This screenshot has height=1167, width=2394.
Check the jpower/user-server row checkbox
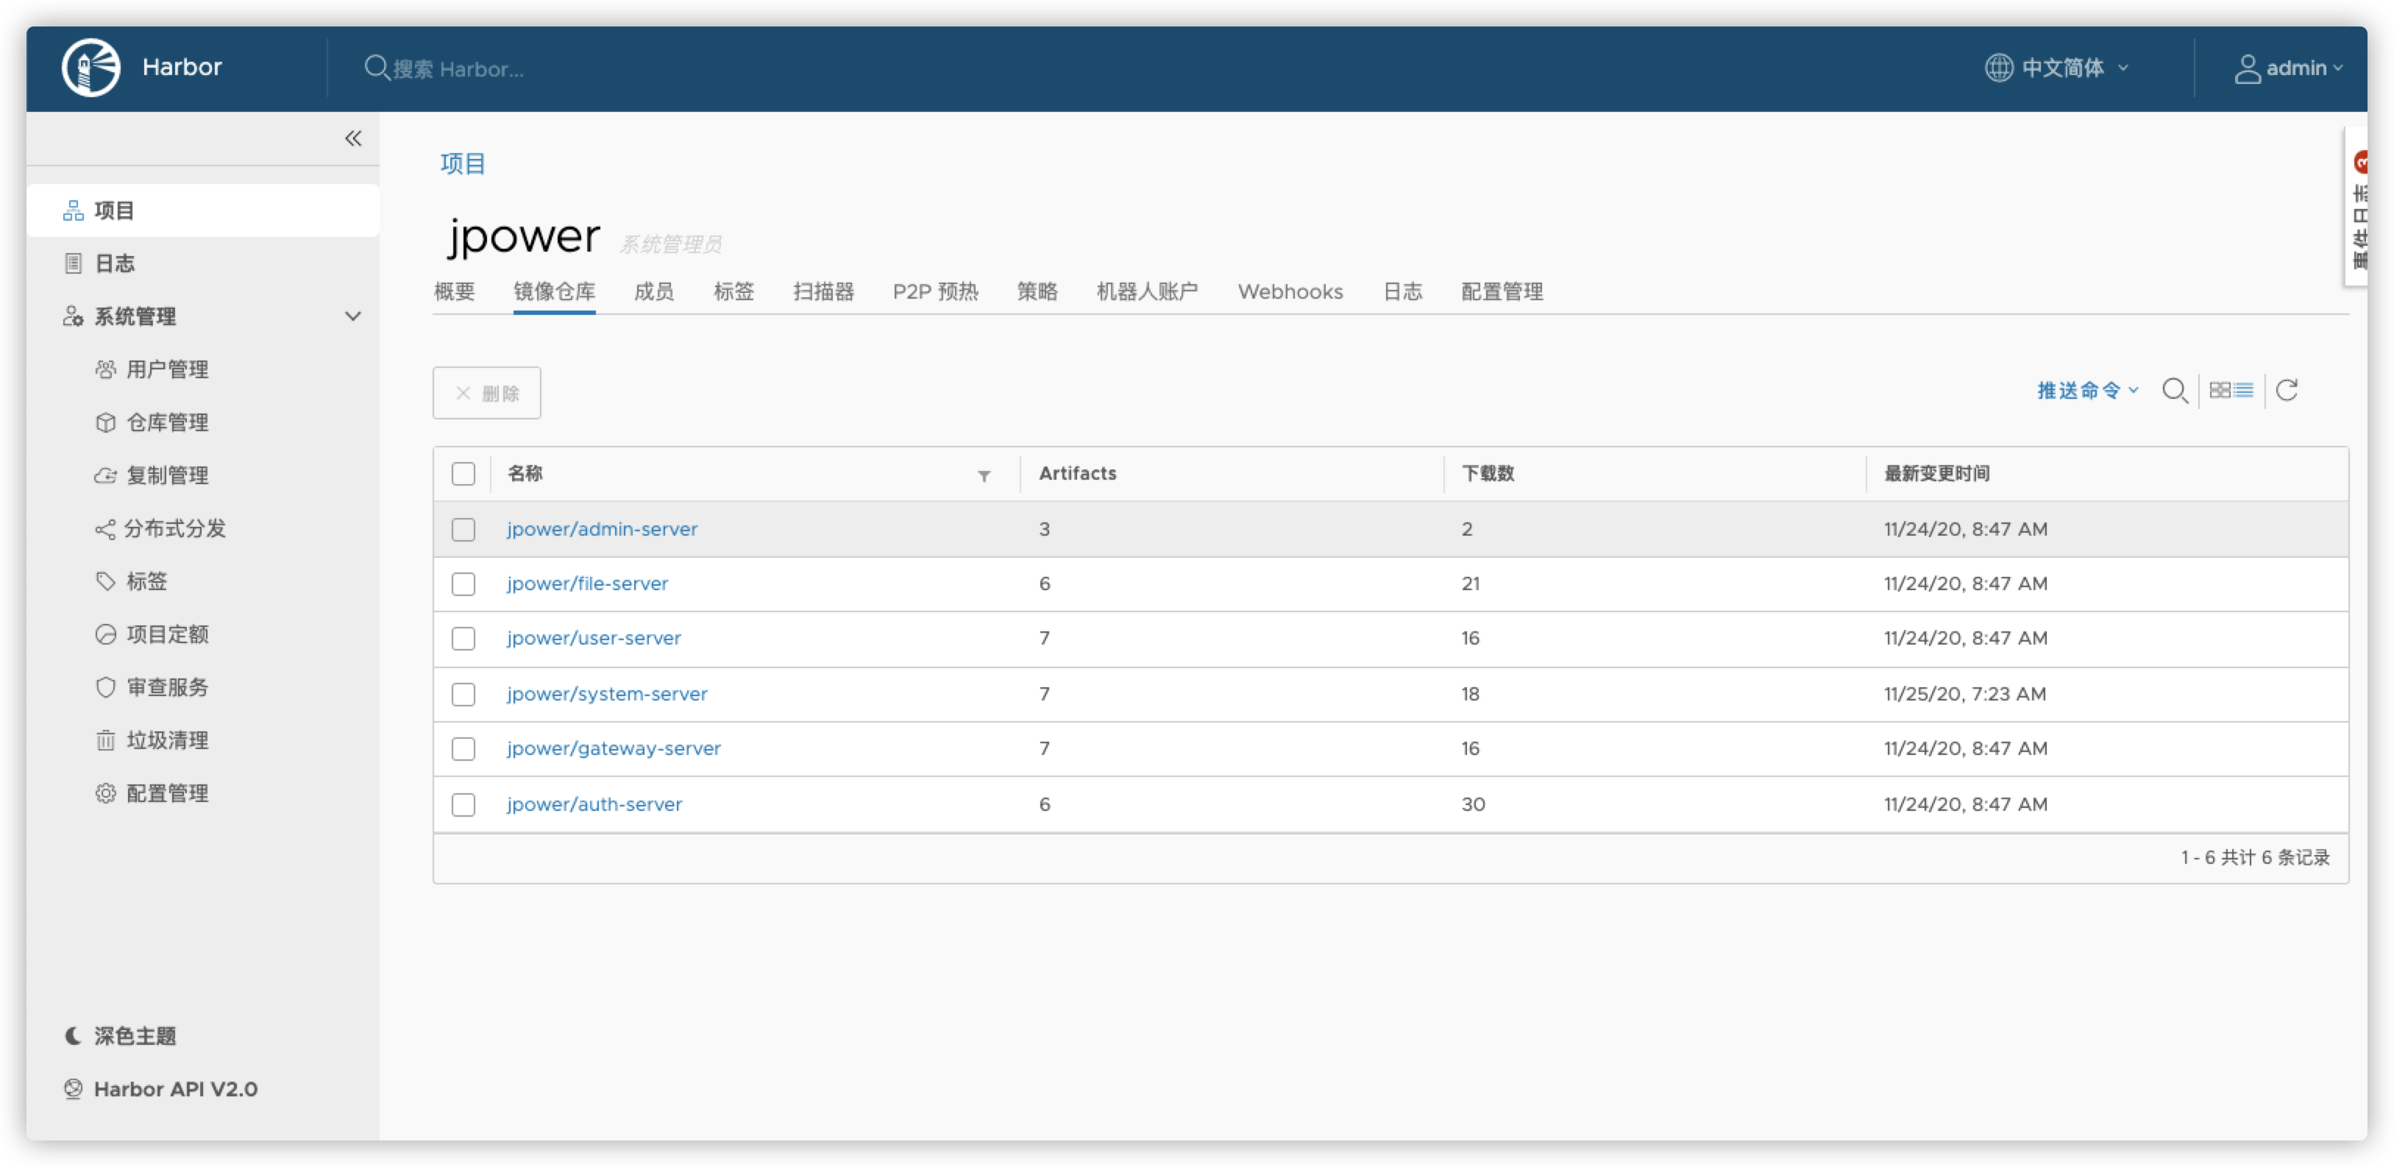[x=463, y=639]
